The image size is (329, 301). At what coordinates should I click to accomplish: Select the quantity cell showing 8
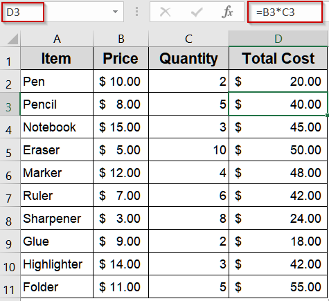[x=188, y=218]
